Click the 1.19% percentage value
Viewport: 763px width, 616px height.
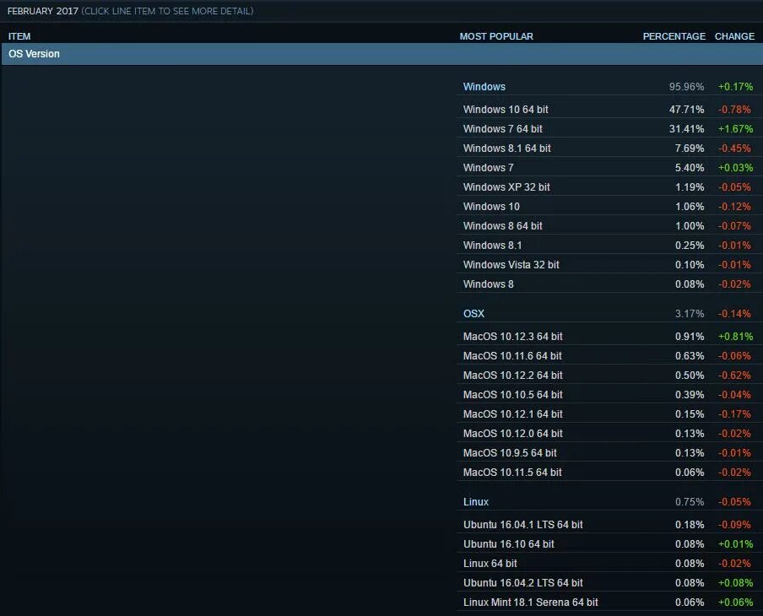click(x=690, y=187)
